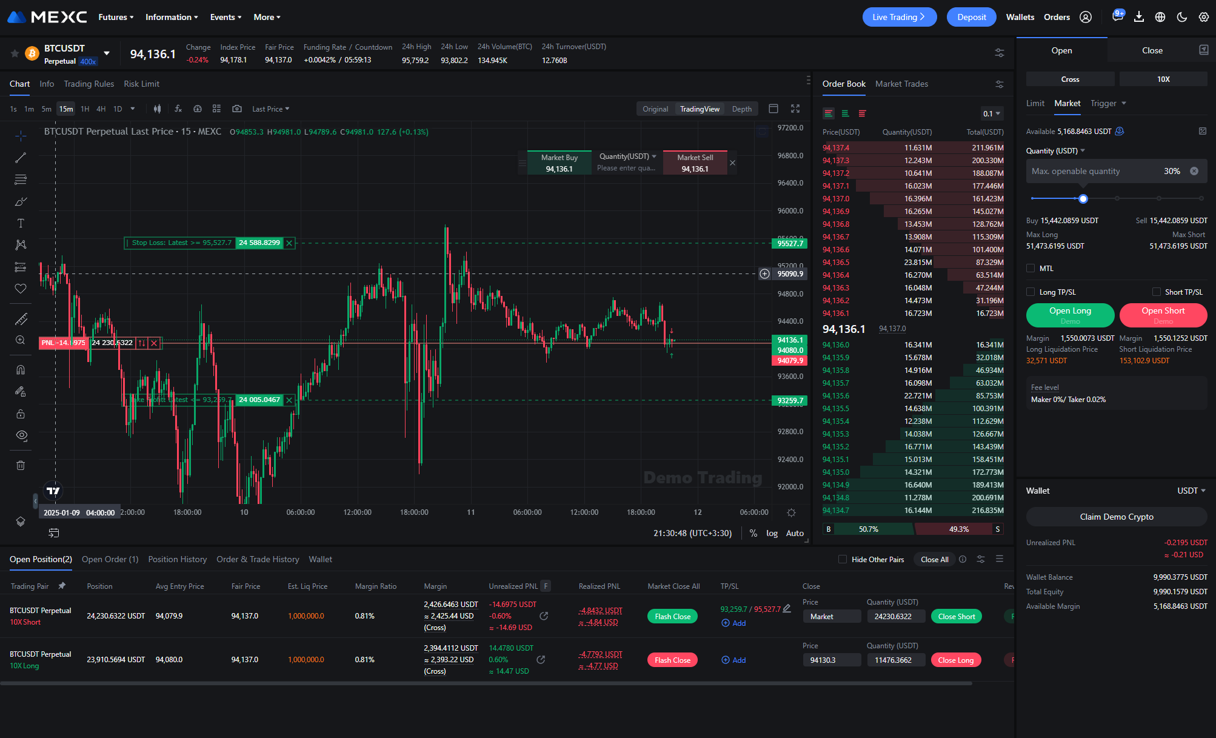Viewport: 1216px width, 738px height.
Task: Switch to dark mode moon icon
Action: (x=1181, y=17)
